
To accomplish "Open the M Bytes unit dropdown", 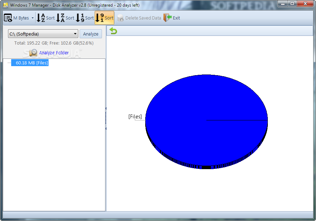I will pyautogui.click(x=33, y=18).
